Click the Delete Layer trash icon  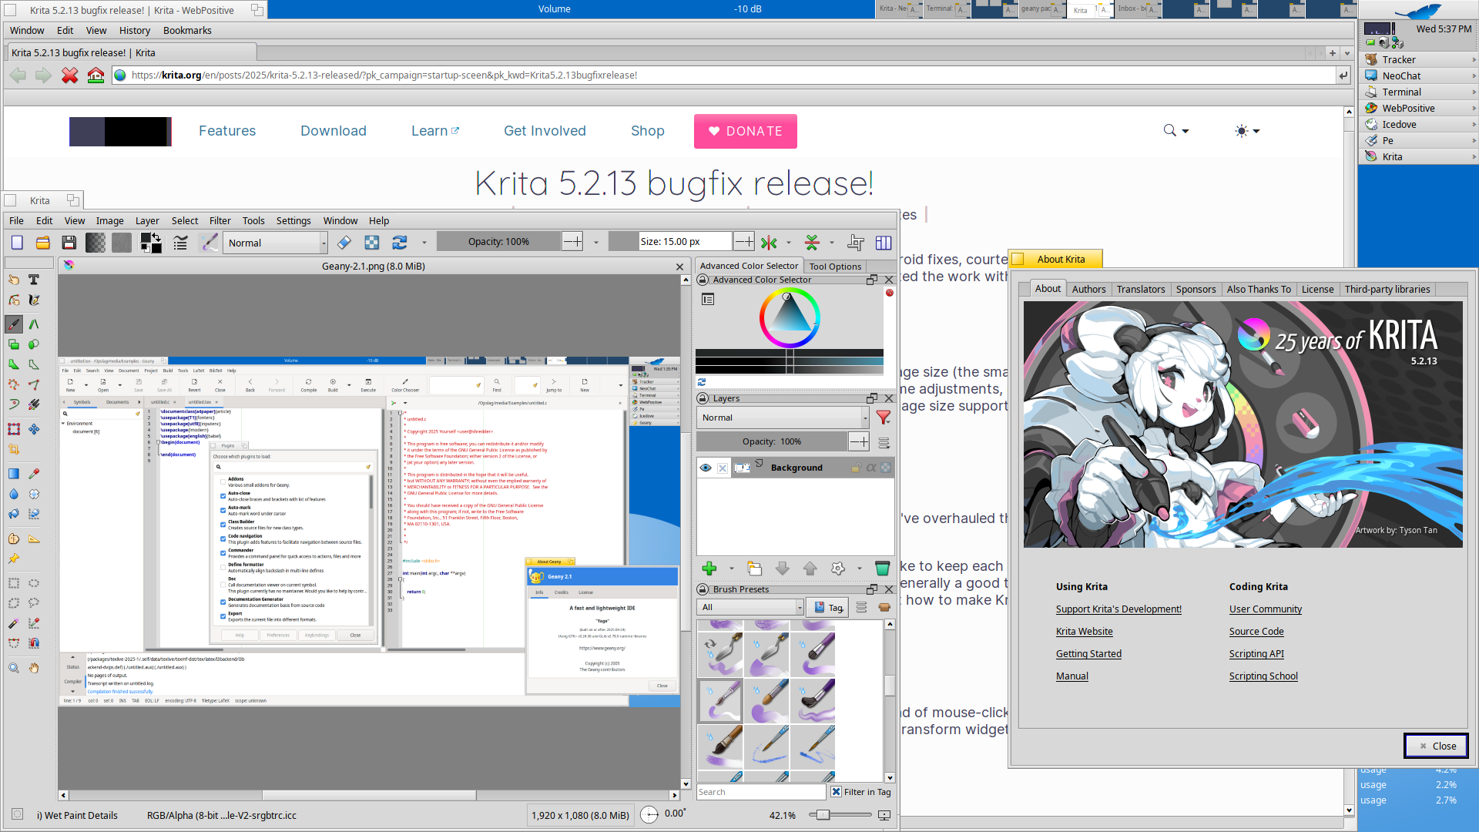pos(883,569)
